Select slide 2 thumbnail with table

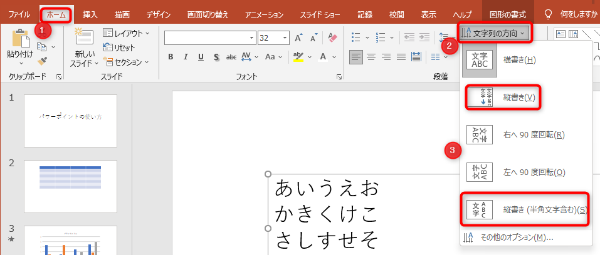point(70,186)
